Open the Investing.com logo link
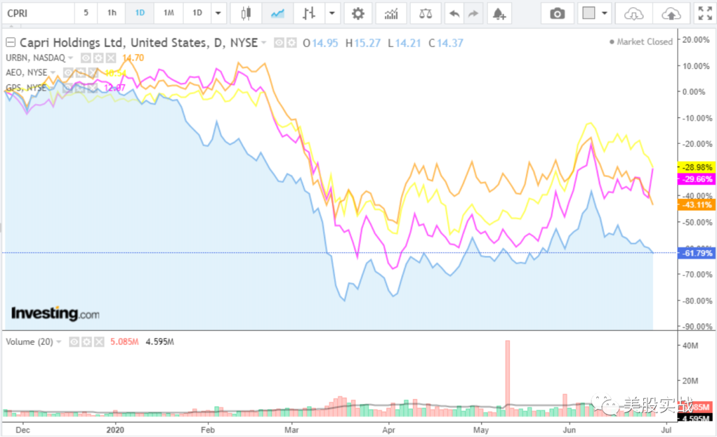This screenshot has height=437, width=717. 55,314
